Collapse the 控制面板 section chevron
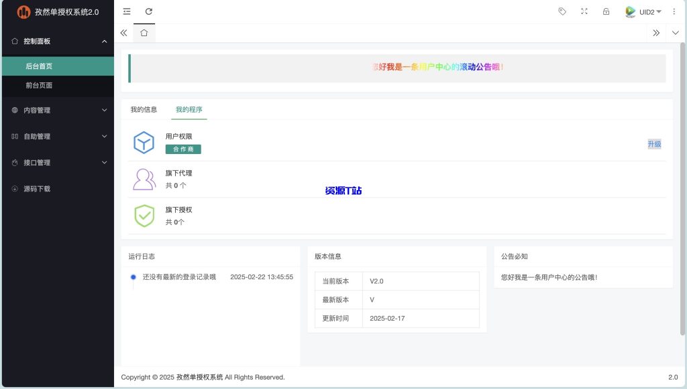The height and width of the screenshot is (389, 687). (104, 41)
